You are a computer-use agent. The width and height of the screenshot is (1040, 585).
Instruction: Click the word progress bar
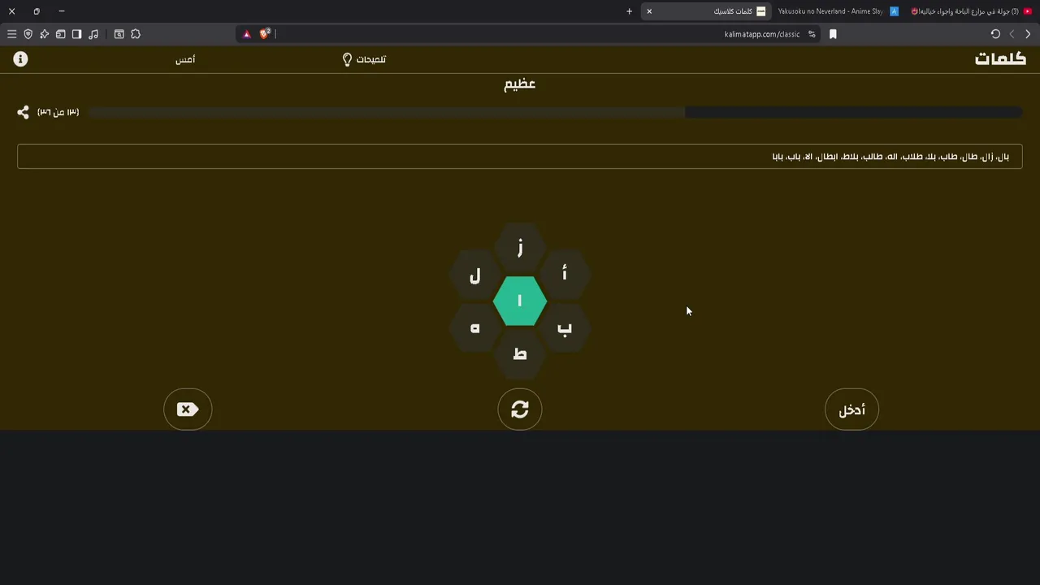(554, 112)
